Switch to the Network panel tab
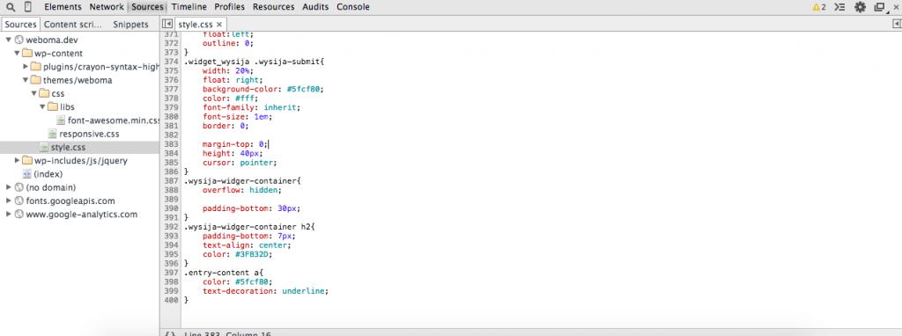This screenshot has height=336, width=902. [x=107, y=7]
